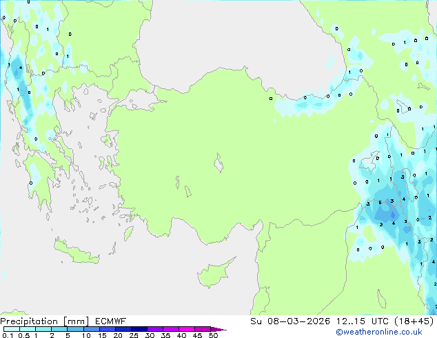Click the 'ECMWF' model label
Viewport: 437px width, 338px height.
(x=111, y=321)
